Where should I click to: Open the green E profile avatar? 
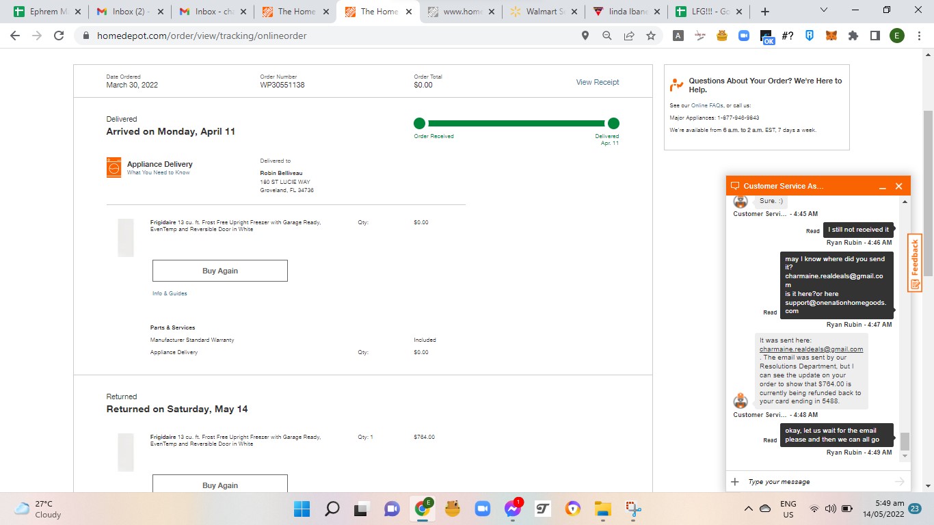(897, 36)
